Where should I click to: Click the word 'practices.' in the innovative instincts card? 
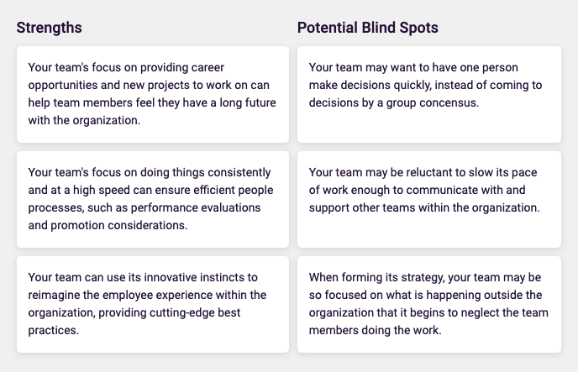(x=54, y=330)
